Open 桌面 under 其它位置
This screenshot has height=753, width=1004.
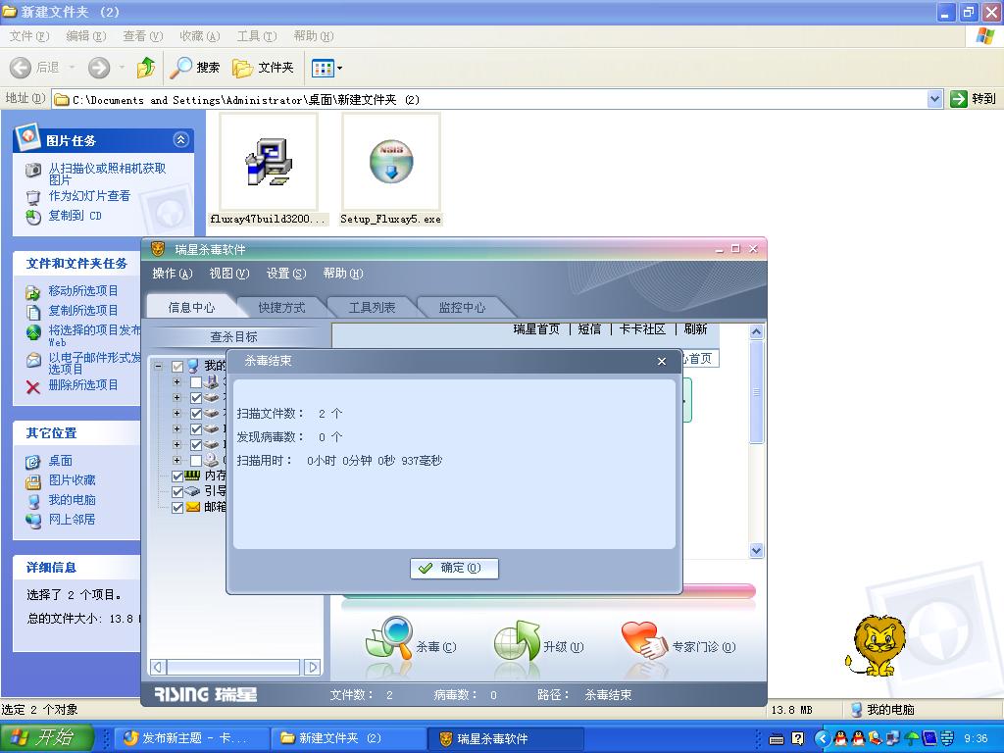click(x=60, y=461)
